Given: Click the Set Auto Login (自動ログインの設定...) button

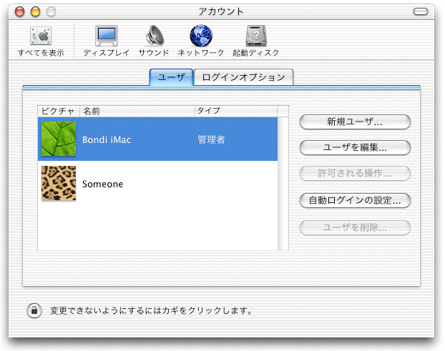Looking at the screenshot, I should [355, 201].
